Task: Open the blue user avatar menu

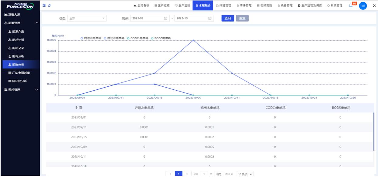Action: click(363, 5)
